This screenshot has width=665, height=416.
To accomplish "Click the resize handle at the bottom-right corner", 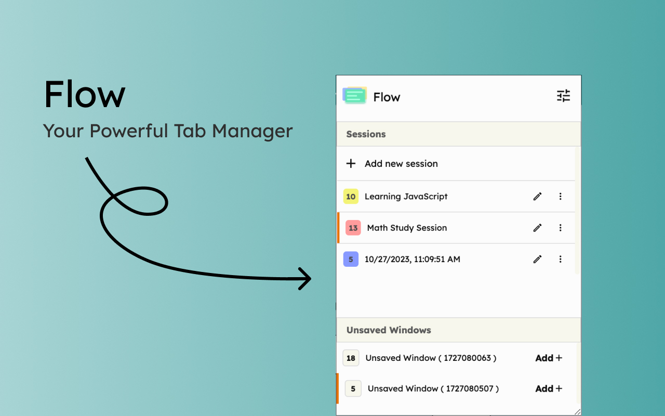I will click(577, 412).
